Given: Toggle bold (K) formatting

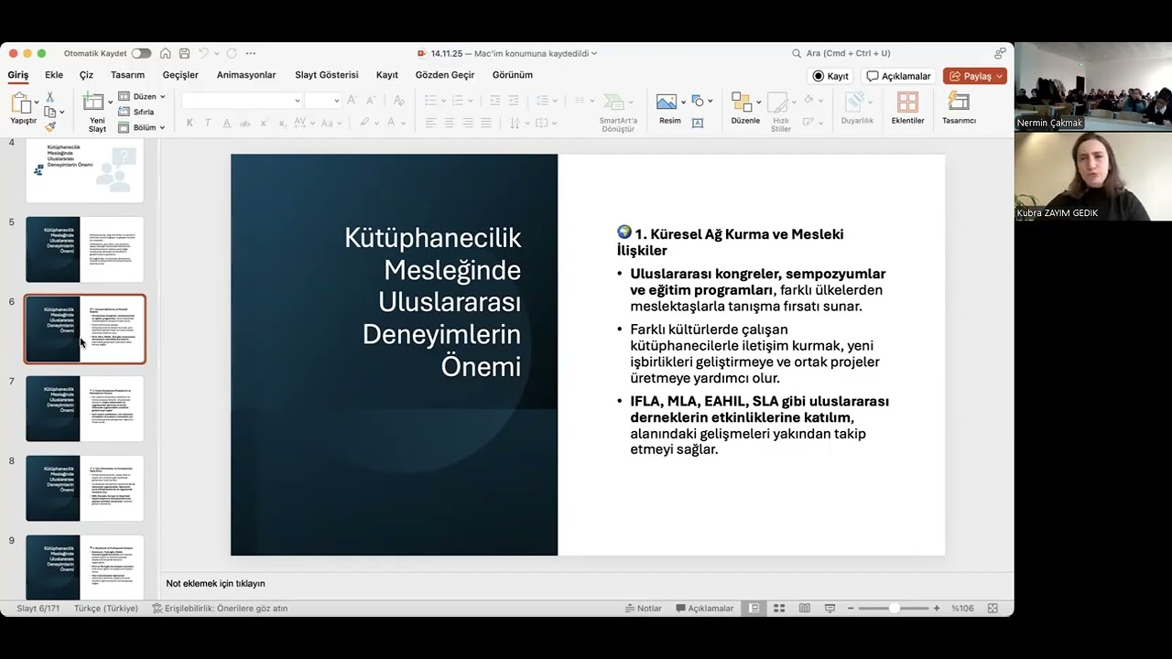Looking at the screenshot, I should click(190, 123).
